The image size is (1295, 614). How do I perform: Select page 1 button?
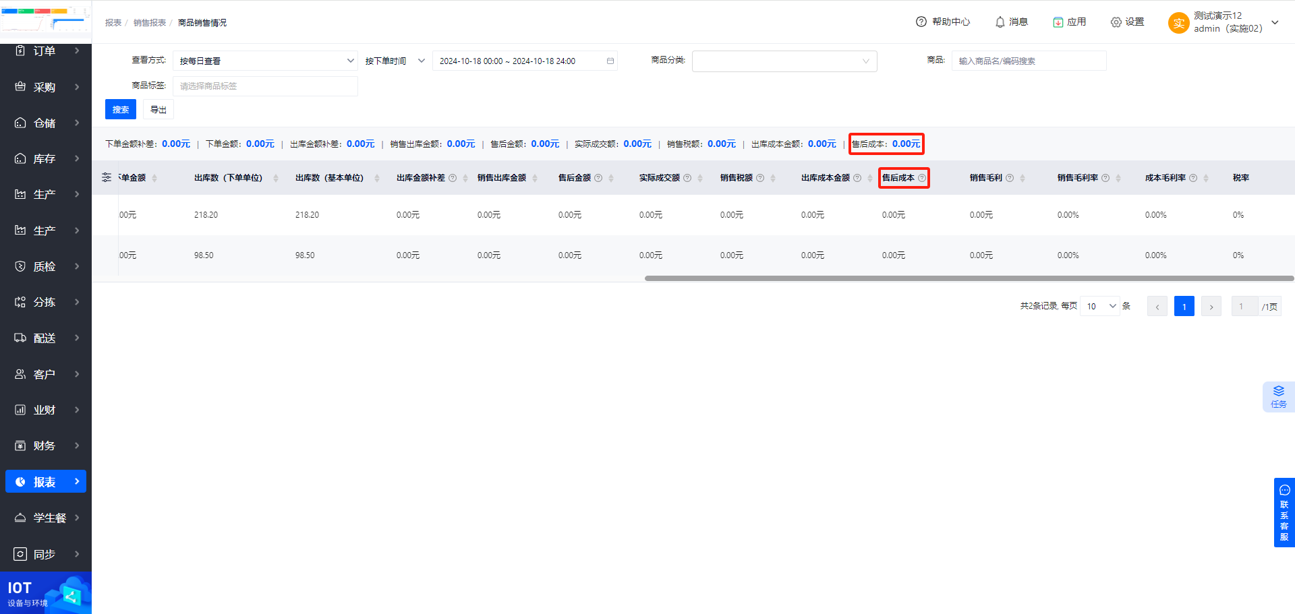(1184, 307)
